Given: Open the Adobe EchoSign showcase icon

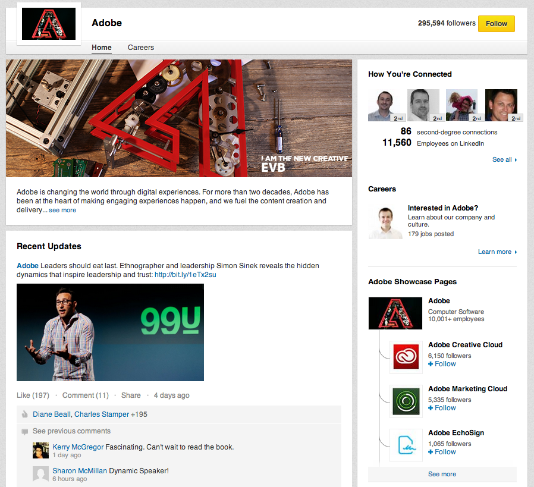Looking at the screenshot, I should 406,445.
